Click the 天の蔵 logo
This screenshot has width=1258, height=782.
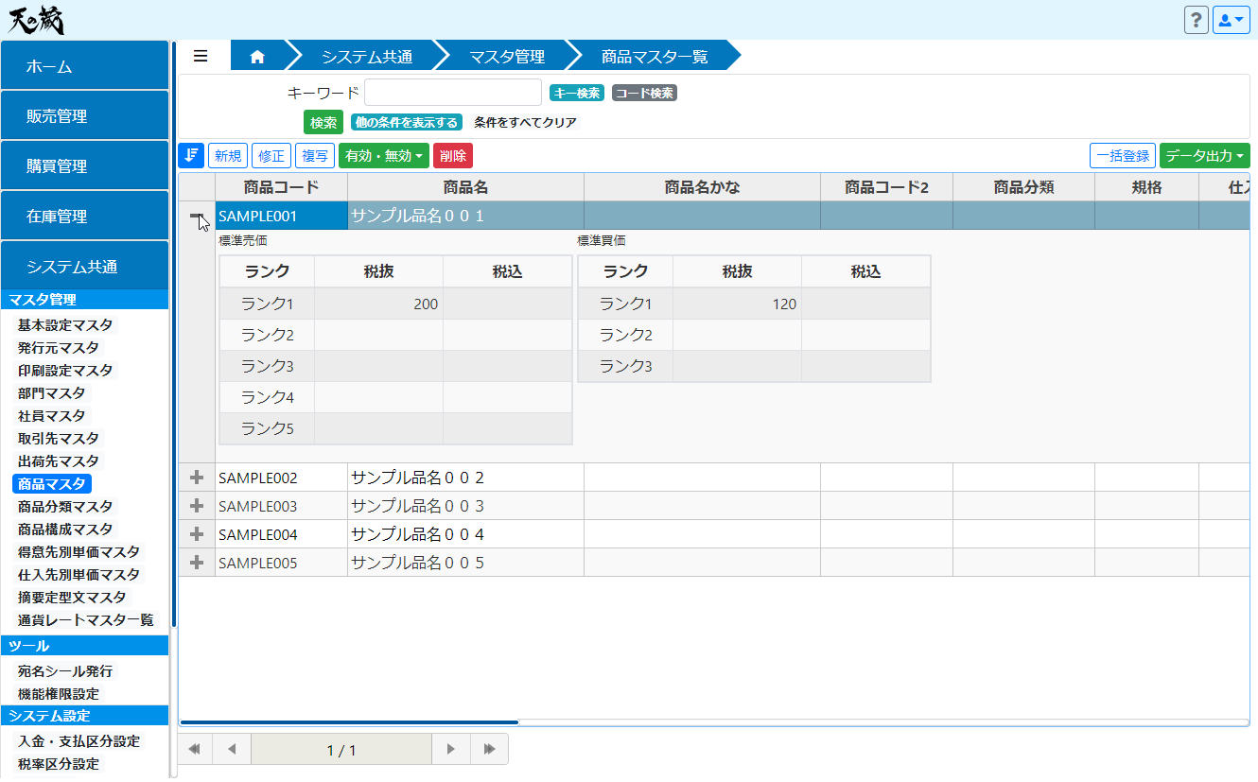tap(36, 19)
